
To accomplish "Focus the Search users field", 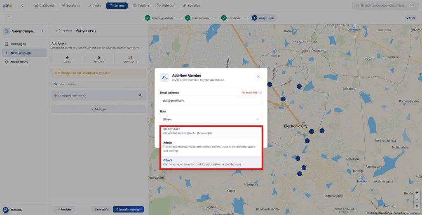I will point(99,84).
